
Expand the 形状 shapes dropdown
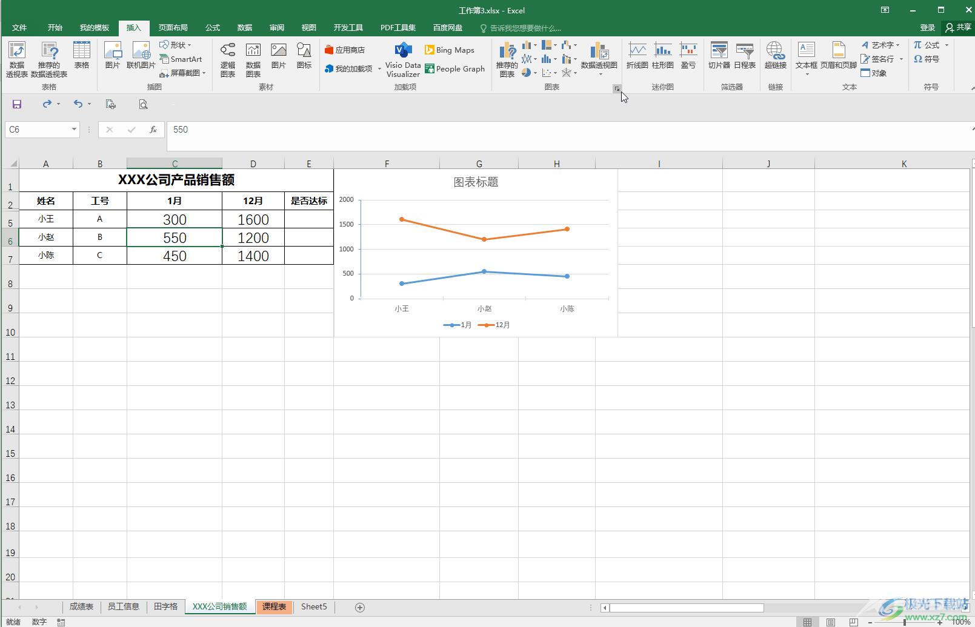point(176,45)
